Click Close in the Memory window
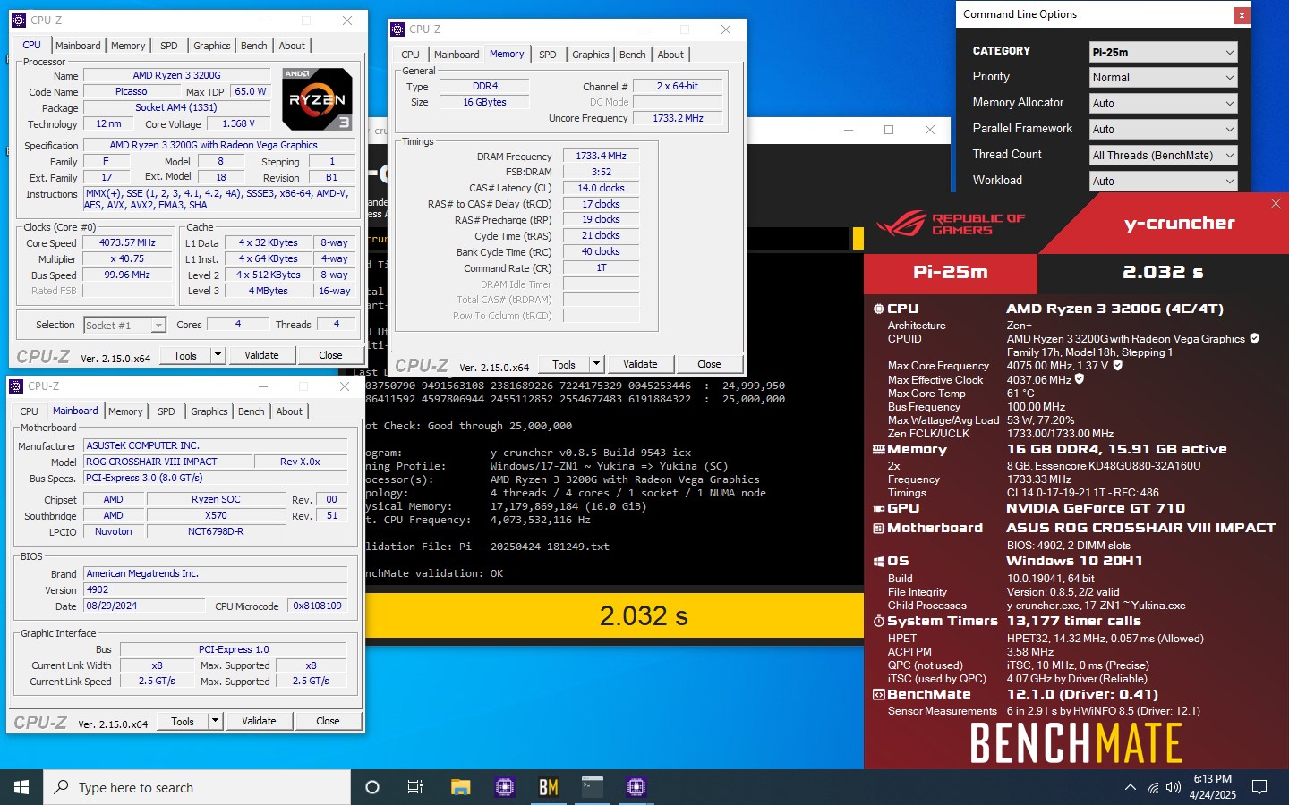 [709, 364]
